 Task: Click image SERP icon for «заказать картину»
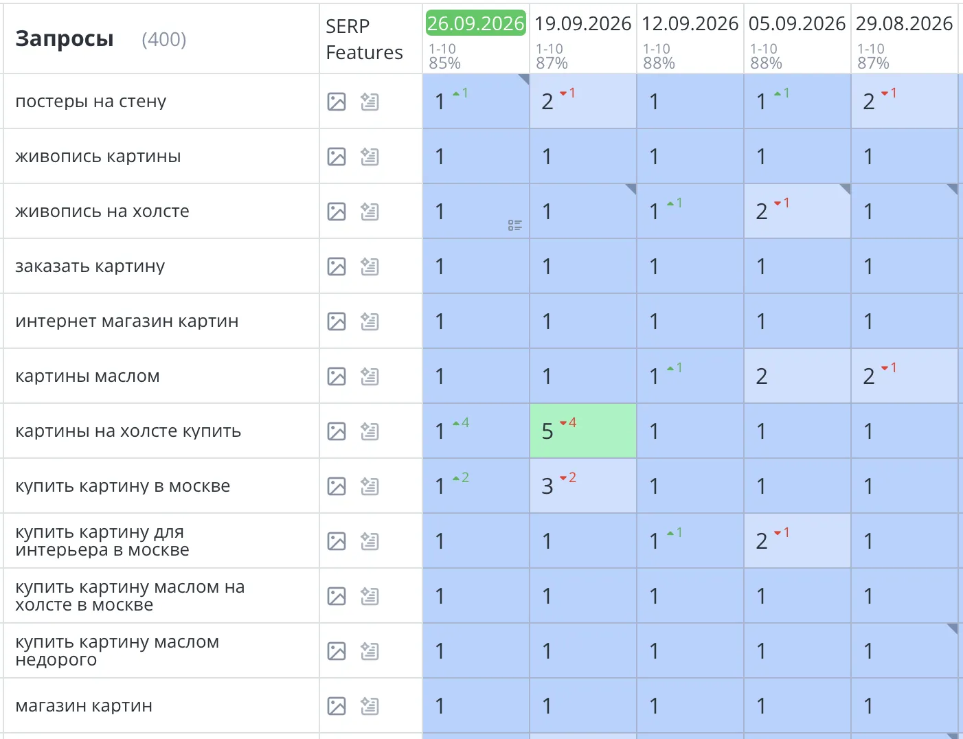(337, 266)
